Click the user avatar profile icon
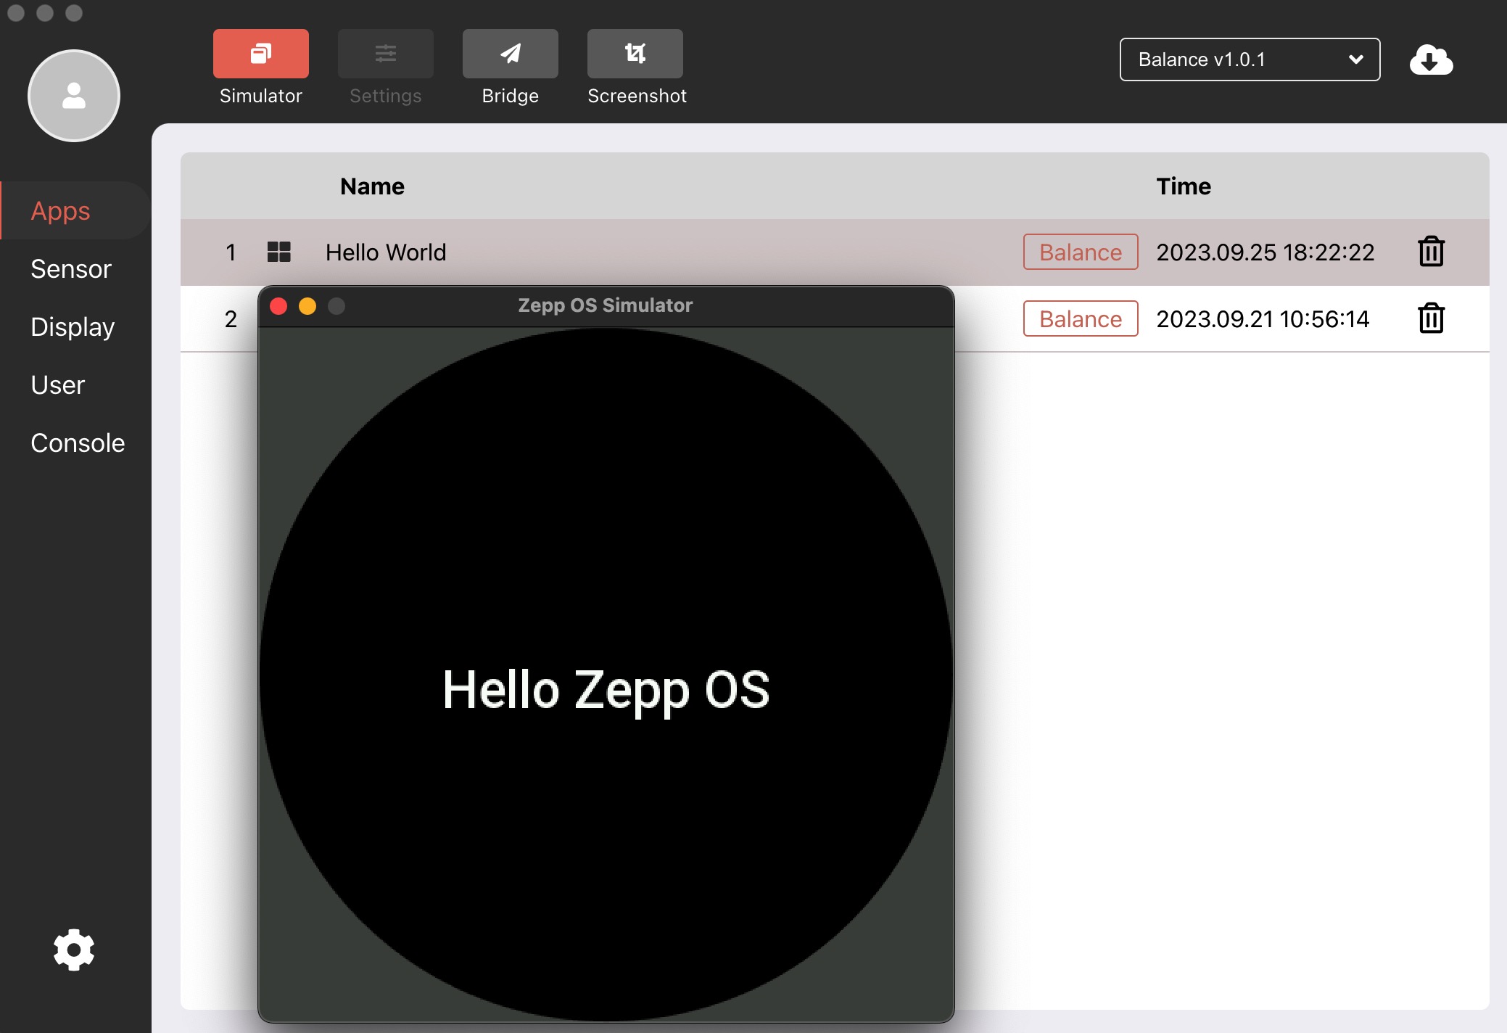The width and height of the screenshot is (1507, 1033). tap(74, 96)
